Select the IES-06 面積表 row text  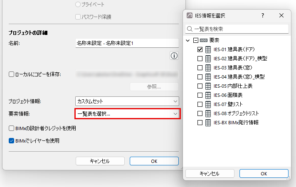[x=228, y=95]
